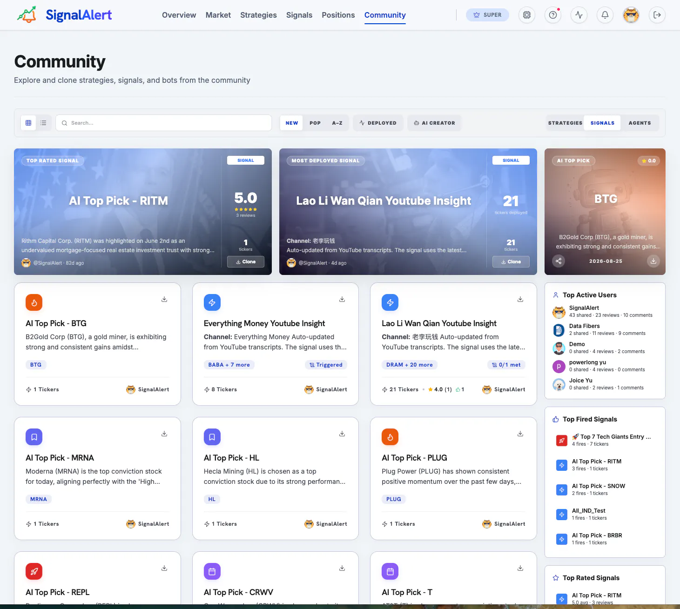Sort by A-Z
This screenshot has width=680, height=609.
tap(337, 123)
